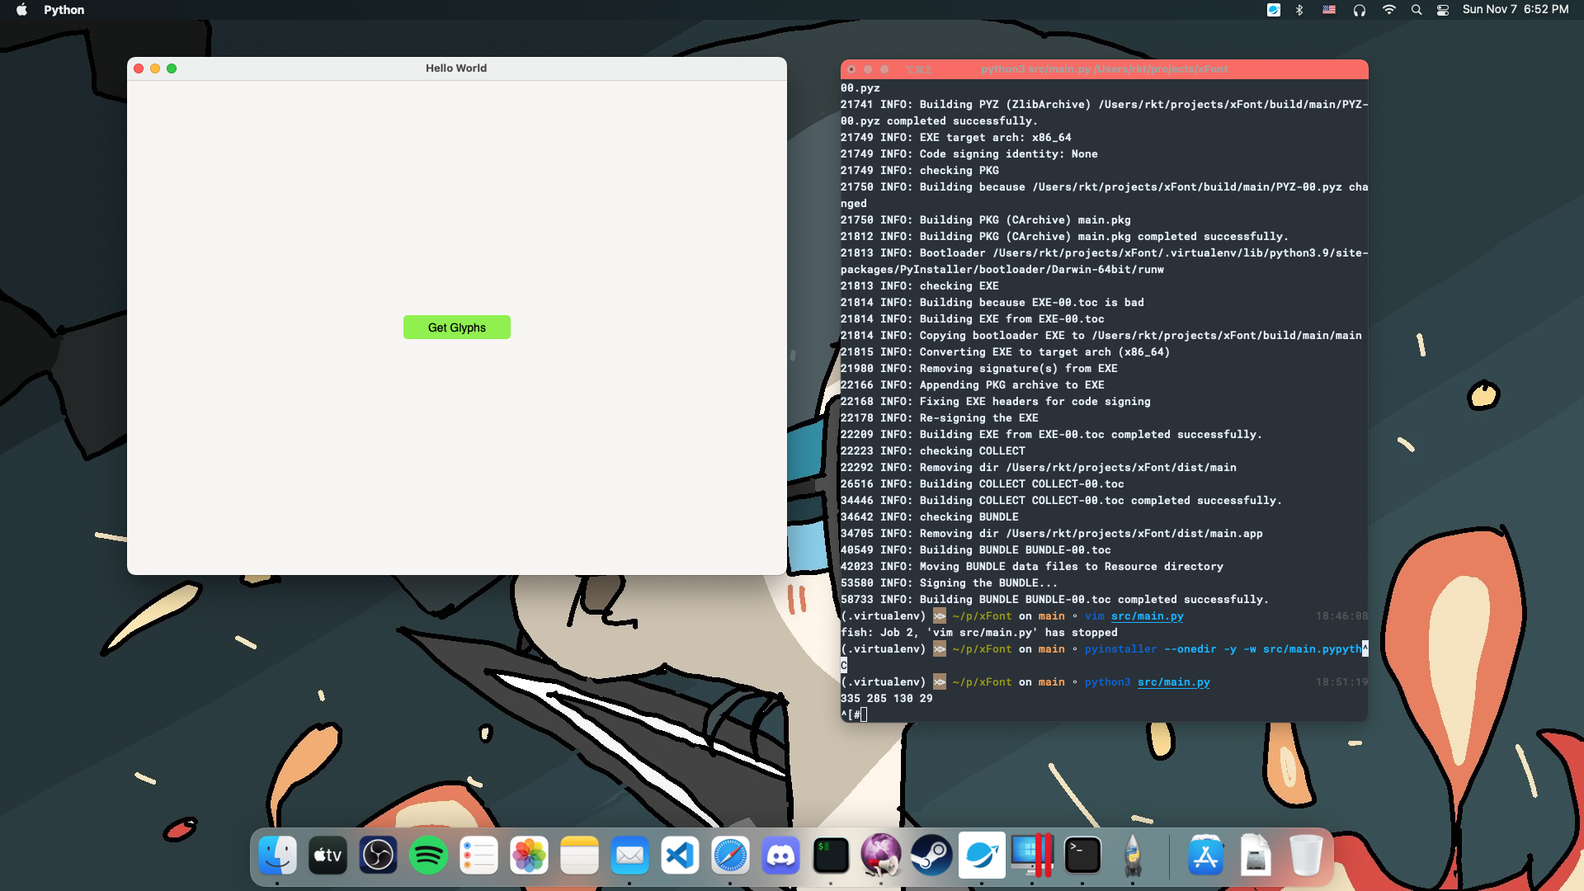Open the Apple menu
The width and height of the screenshot is (1584, 891).
click(x=21, y=10)
